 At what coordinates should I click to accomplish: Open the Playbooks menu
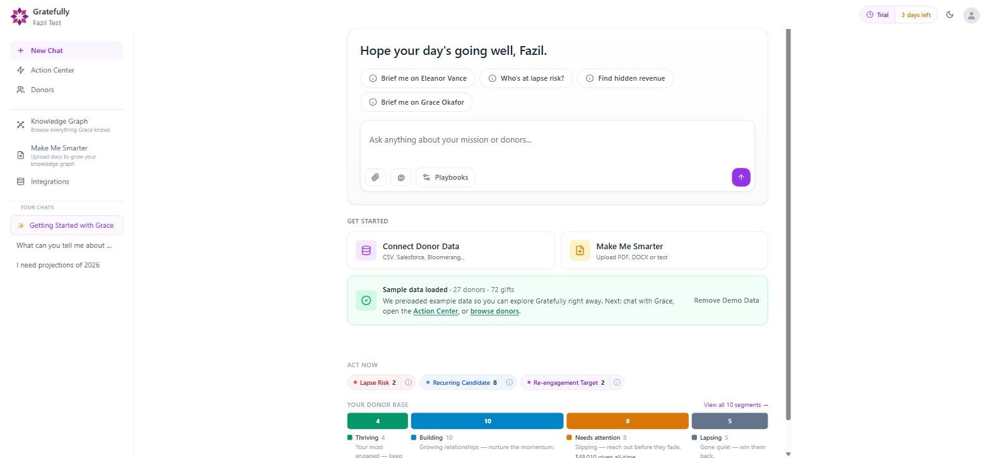pos(445,177)
